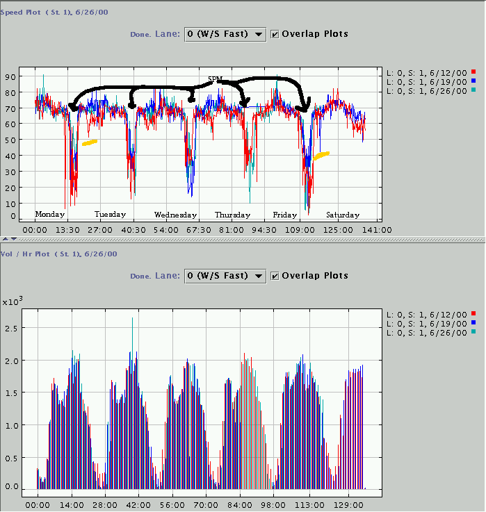The image size is (486, 512).
Task: Click the right yellow mark after Friday
Action: point(321,156)
